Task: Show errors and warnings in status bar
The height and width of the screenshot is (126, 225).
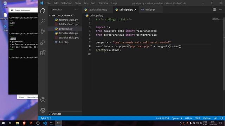Action: 46,118
